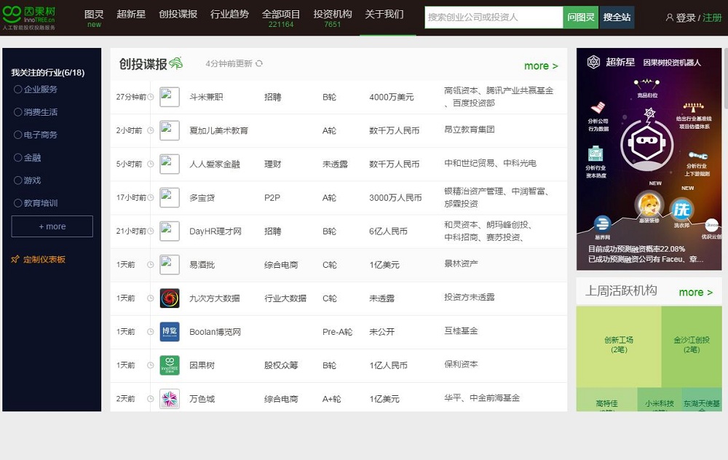Open the 万色城 logo icon
The height and width of the screenshot is (460, 728).
170,398
